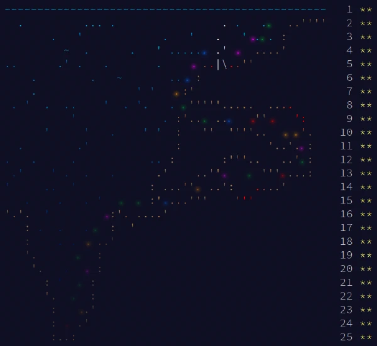Screen dimensions: 377x346
Task: Click the stars beside day 13
Action: (x=366, y=173)
